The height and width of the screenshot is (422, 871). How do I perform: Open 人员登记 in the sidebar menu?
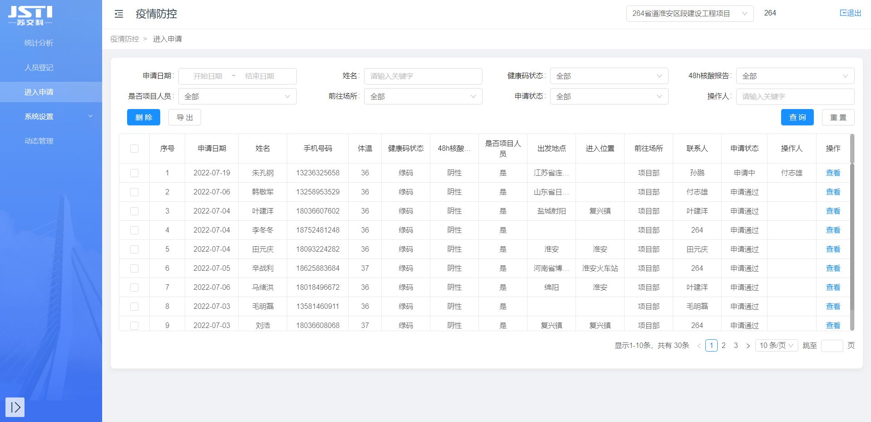click(39, 68)
